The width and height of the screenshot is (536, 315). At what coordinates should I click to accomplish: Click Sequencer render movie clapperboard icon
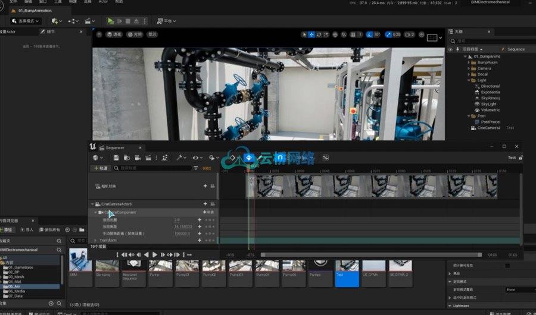(148, 157)
